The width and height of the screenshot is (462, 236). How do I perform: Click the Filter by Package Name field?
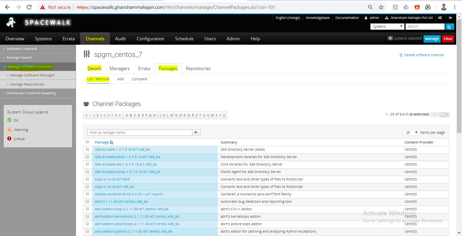(139, 133)
